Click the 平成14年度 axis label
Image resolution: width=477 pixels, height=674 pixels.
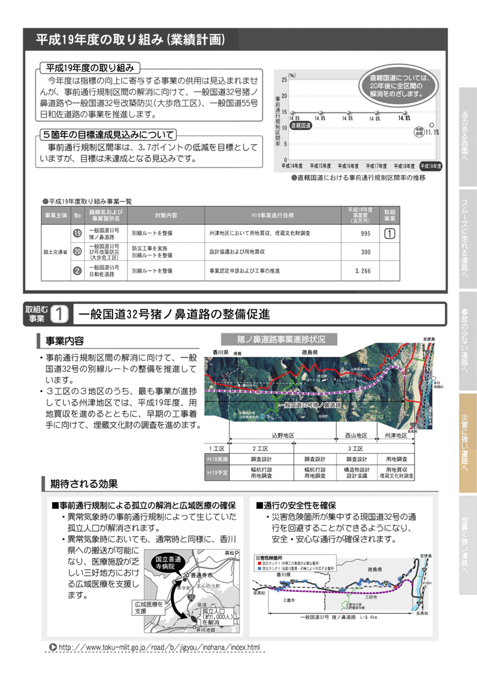point(292,166)
